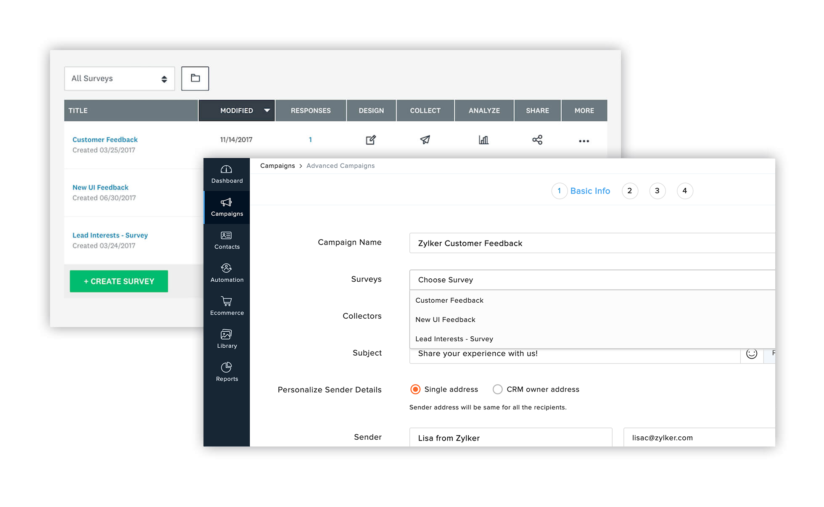Navigate to Campaigns section
The height and width of the screenshot is (507, 824).
[226, 206]
